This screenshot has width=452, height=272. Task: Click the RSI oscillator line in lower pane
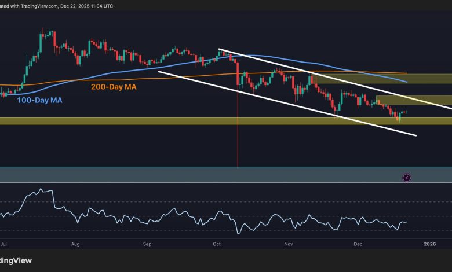coord(174,212)
